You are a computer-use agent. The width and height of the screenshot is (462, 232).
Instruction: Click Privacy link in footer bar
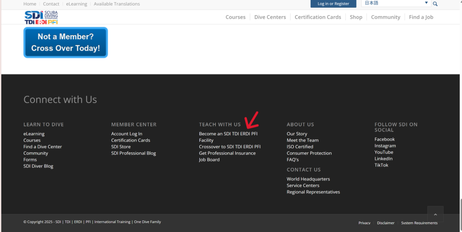(x=364, y=223)
